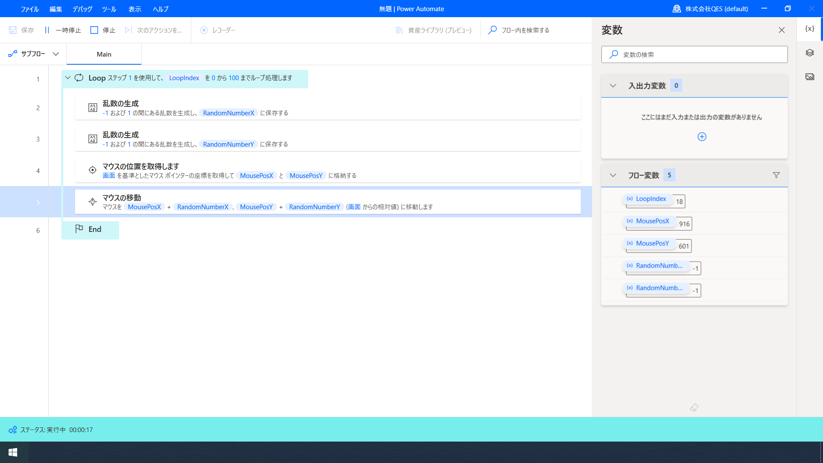Click the filter icon for flow variables
Image resolution: width=823 pixels, height=463 pixels.
[x=776, y=175]
